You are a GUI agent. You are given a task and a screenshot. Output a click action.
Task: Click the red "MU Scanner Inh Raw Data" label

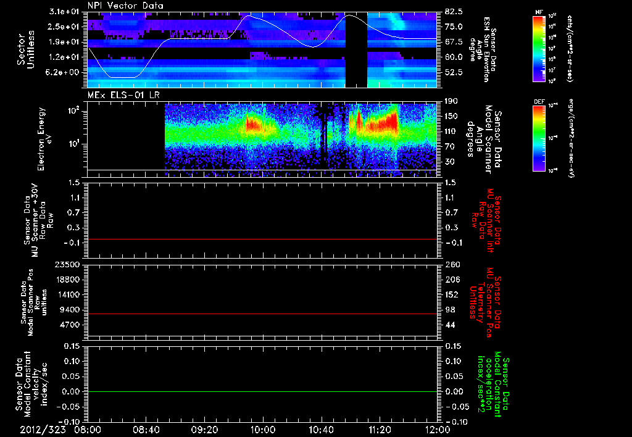click(486, 220)
